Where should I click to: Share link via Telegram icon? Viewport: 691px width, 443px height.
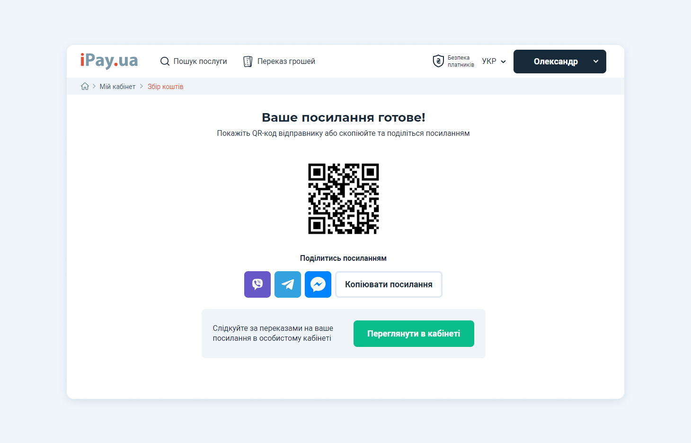[288, 284]
